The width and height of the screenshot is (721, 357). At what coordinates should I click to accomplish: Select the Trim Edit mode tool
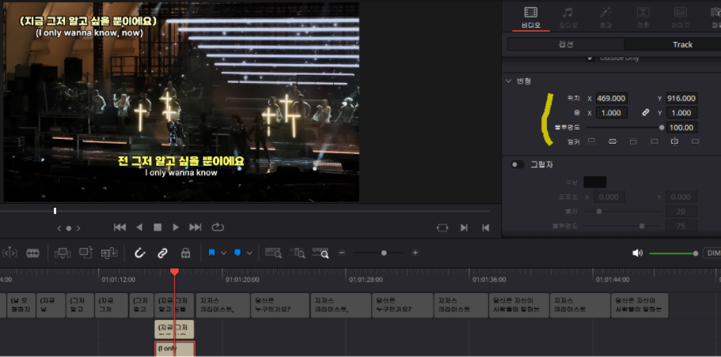10,253
